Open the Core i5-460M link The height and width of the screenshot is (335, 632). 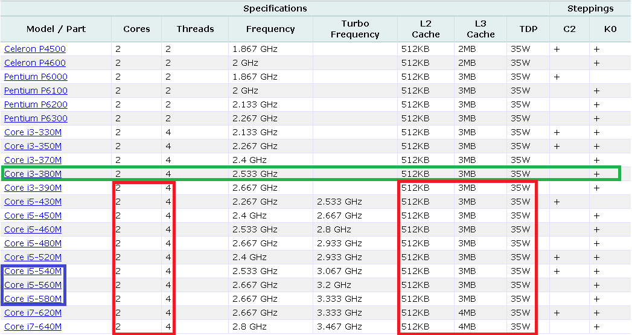tap(33, 229)
